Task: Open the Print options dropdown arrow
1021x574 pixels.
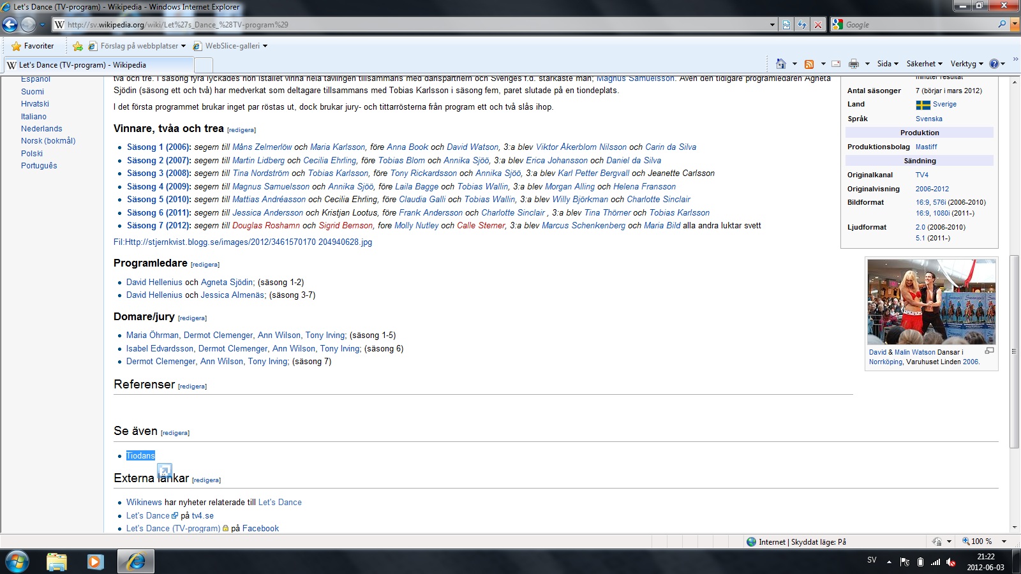Action: 867,64
